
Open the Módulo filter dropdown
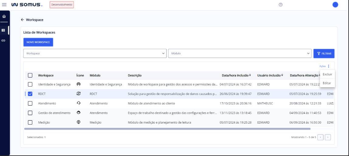tap(240, 53)
